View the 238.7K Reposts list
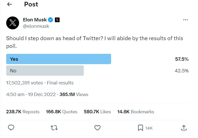This screenshot has width=198, height=138. coord(23,112)
